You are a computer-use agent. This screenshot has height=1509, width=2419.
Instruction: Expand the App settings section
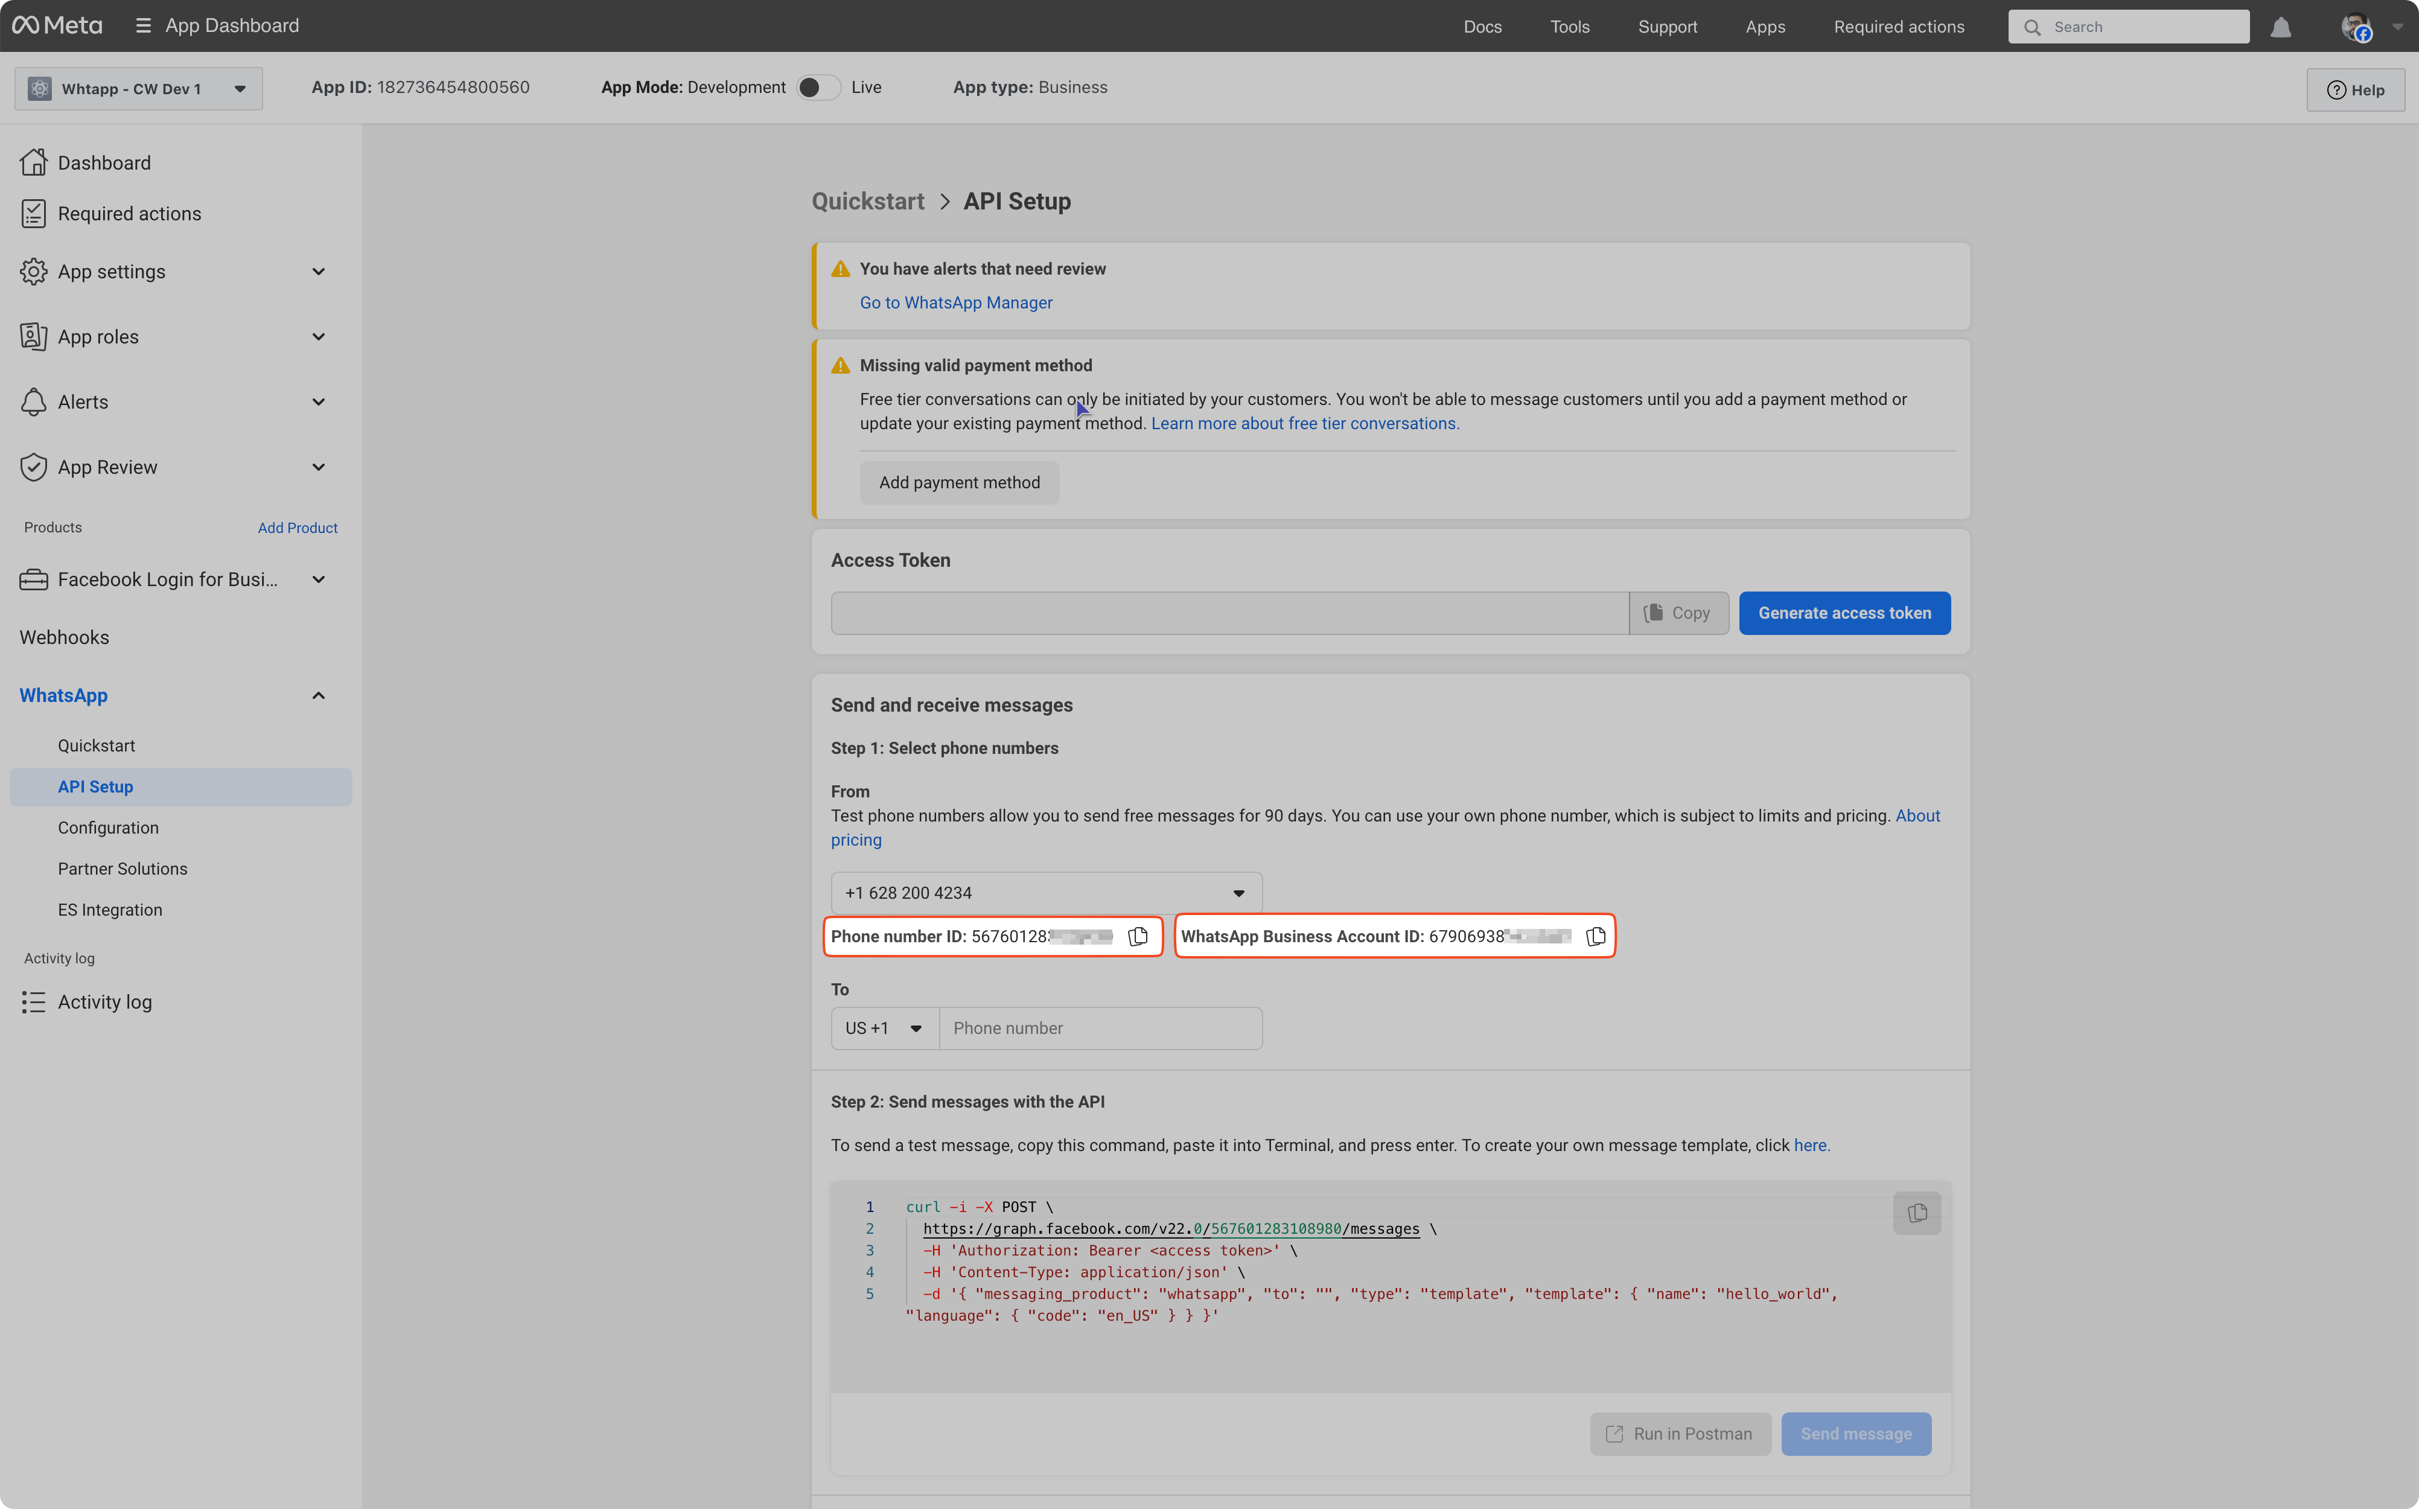click(318, 272)
